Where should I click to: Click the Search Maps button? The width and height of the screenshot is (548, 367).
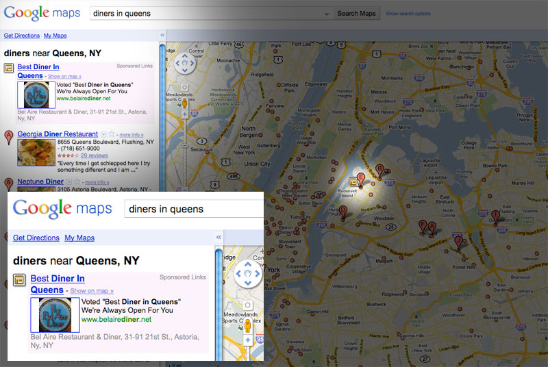click(x=356, y=14)
